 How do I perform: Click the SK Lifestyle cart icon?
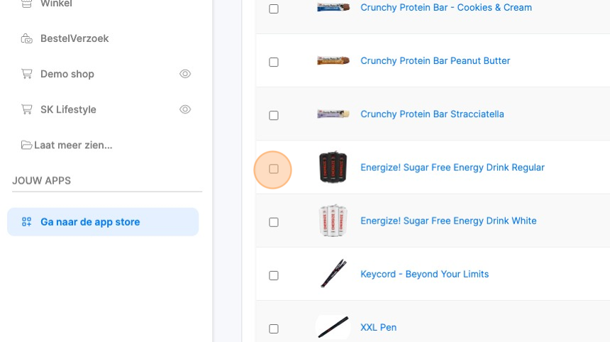(x=27, y=109)
